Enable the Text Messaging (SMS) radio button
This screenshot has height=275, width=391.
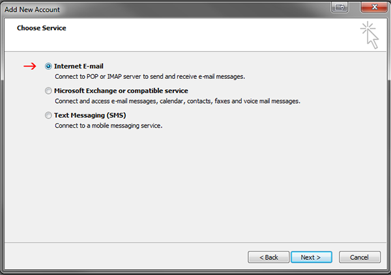coord(48,115)
